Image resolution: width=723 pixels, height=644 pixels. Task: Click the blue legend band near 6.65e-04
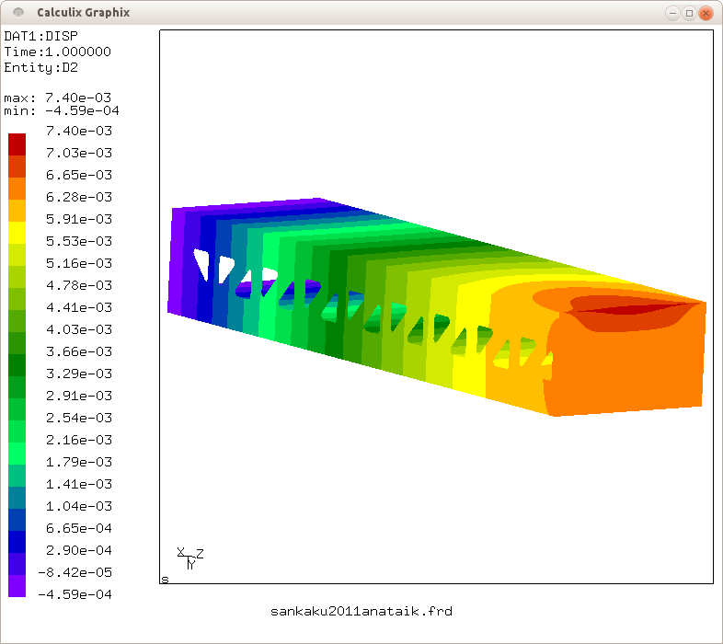point(17,520)
